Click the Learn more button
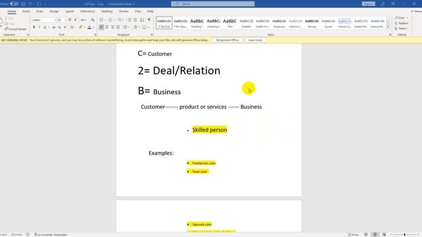422x237 pixels. coord(255,40)
